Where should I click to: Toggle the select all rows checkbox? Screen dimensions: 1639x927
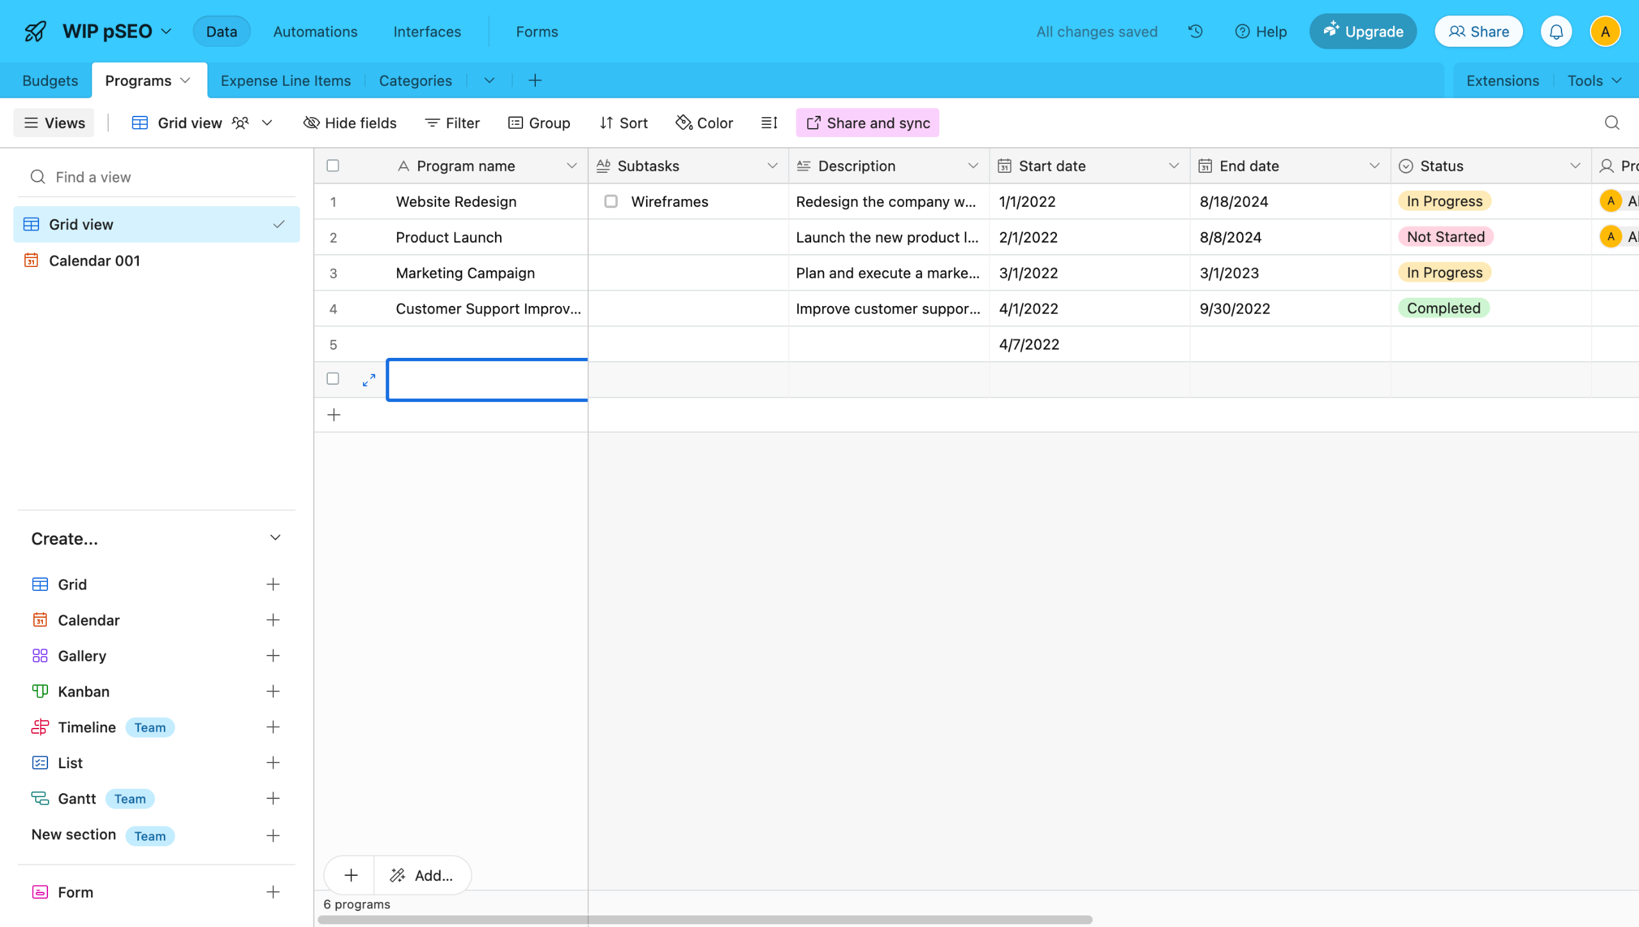coord(333,166)
